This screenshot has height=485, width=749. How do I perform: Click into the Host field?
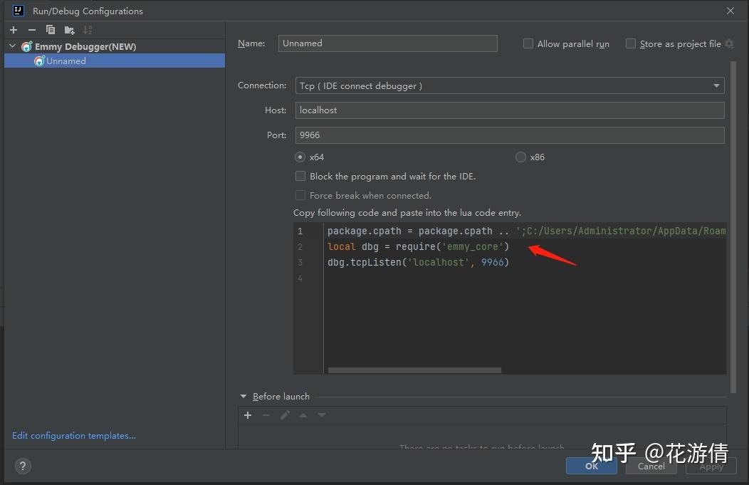(510, 110)
